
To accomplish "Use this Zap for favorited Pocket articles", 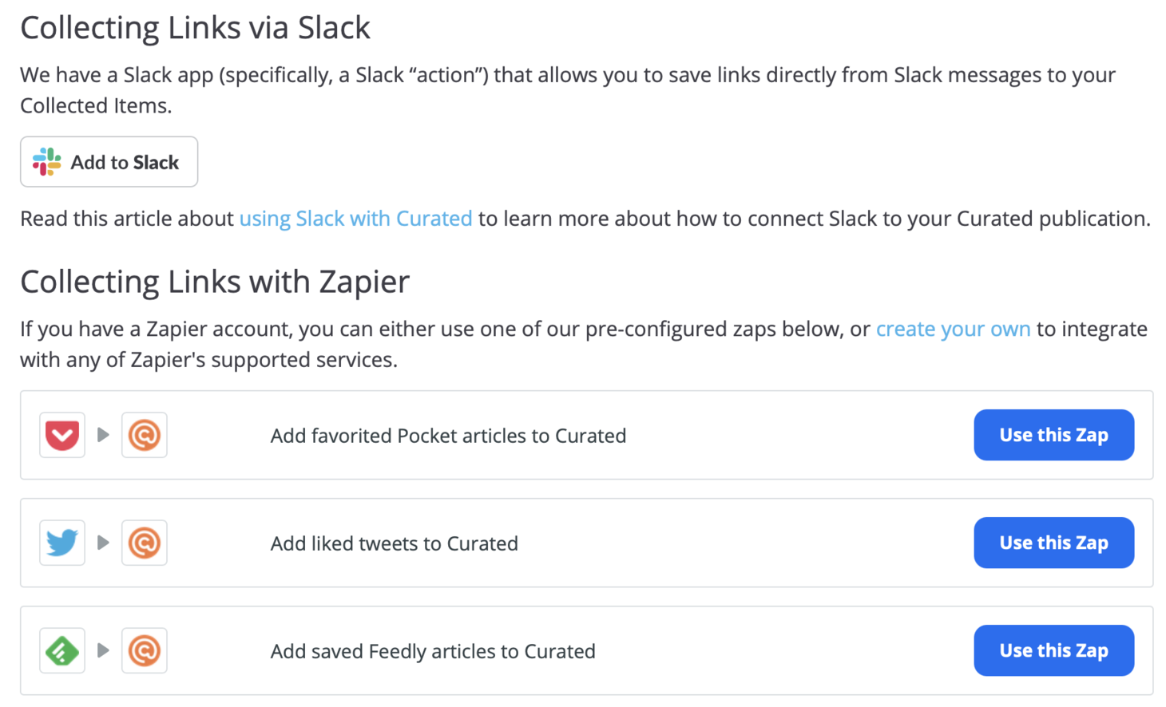I will click(x=1053, y=435).
